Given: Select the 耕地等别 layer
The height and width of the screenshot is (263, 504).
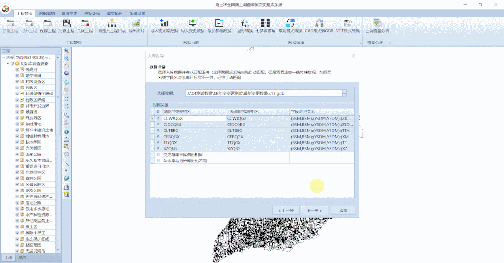Looking at the screenshot, I should (x=33, y=142).
